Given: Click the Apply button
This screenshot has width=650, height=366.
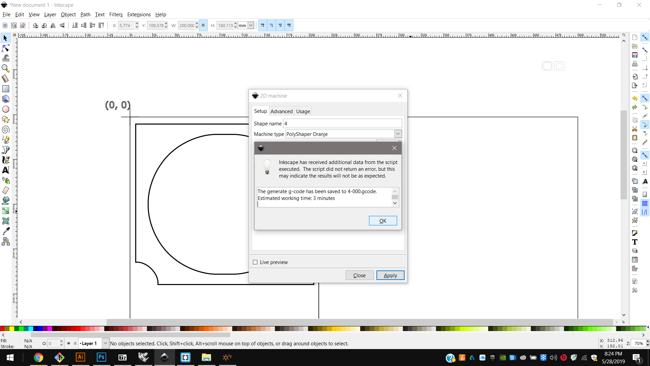Looking at the screenshot, I should (x=390, y=275).
